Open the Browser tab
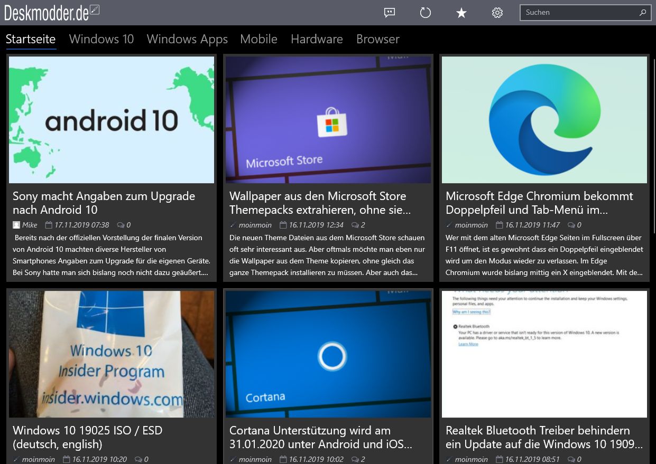Screen dimensions: 656x464 pos(378,39)
